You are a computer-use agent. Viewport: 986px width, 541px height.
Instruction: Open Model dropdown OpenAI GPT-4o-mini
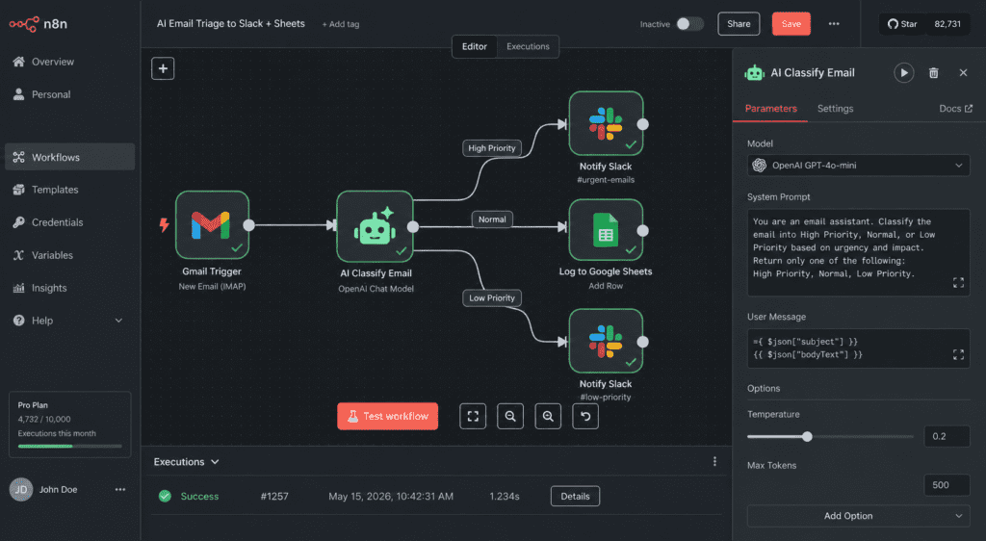coord(858,166)
